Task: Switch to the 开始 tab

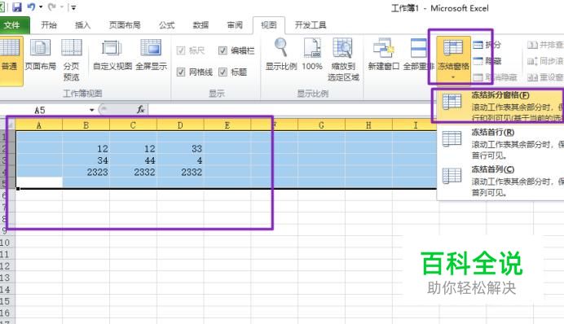Action: [49, 25]
